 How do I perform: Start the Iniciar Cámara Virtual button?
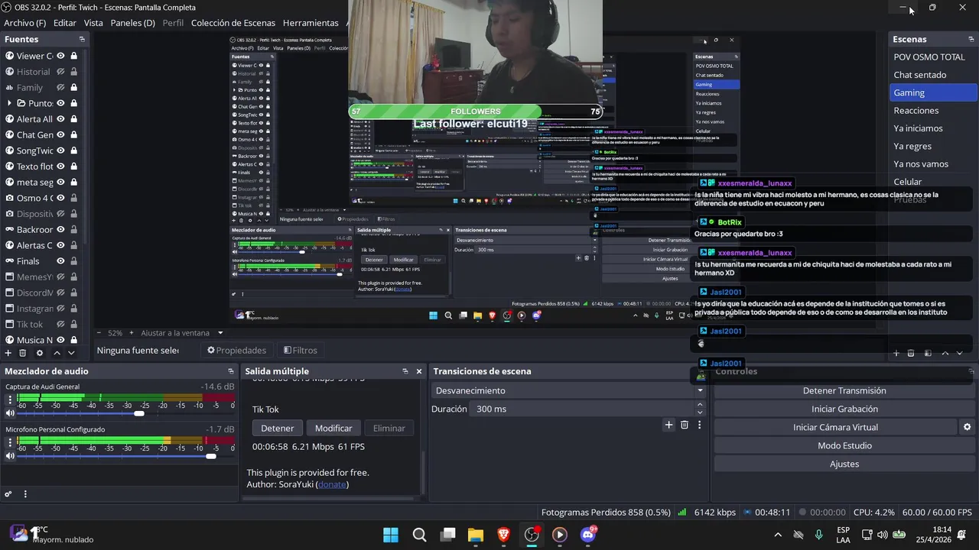(x=835, y=427)
